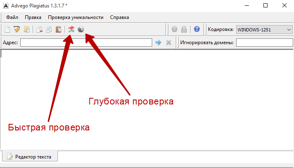Open a file with the folder-document icon

click(x=27, y=29)
